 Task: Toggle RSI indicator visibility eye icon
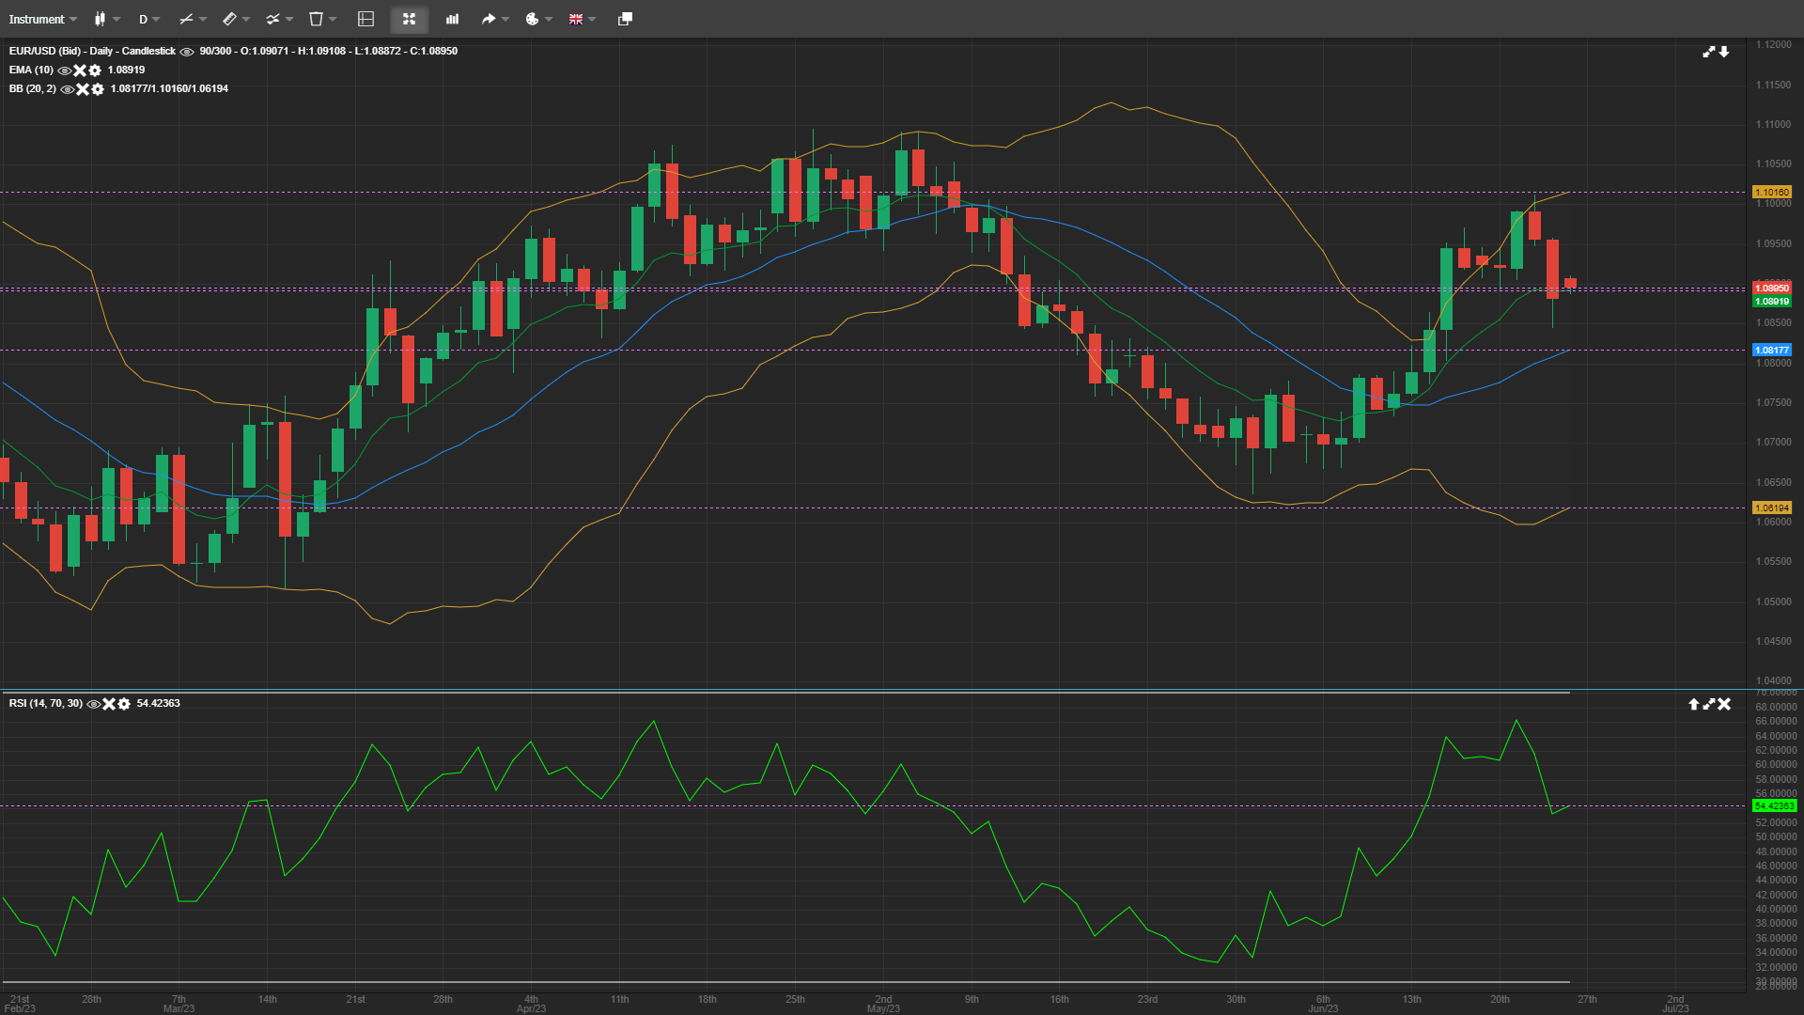pos(93,704)
